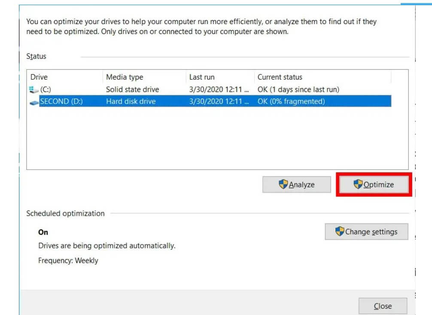Click the OK (0% fragmented) status cell
432x315 pixels.
tap(291, 102)
